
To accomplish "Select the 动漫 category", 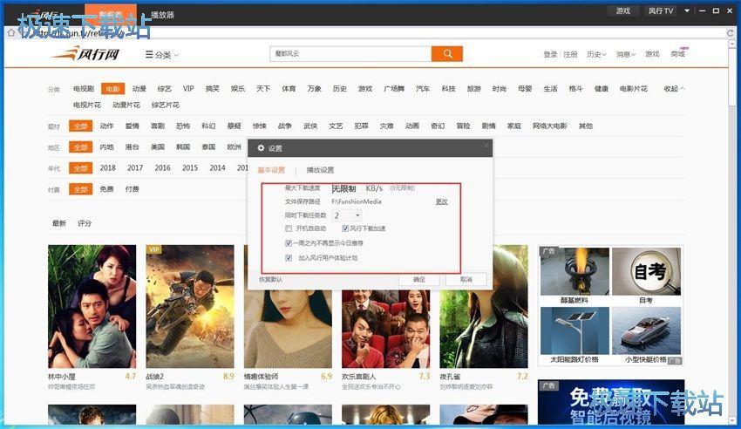I will pyautogui.click(x=139, y=88).
